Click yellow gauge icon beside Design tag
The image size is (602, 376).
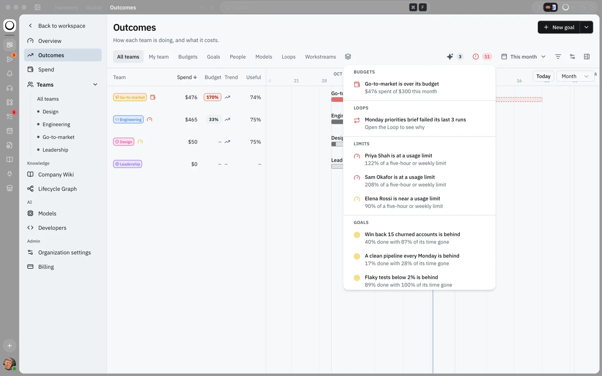[140, 142]
